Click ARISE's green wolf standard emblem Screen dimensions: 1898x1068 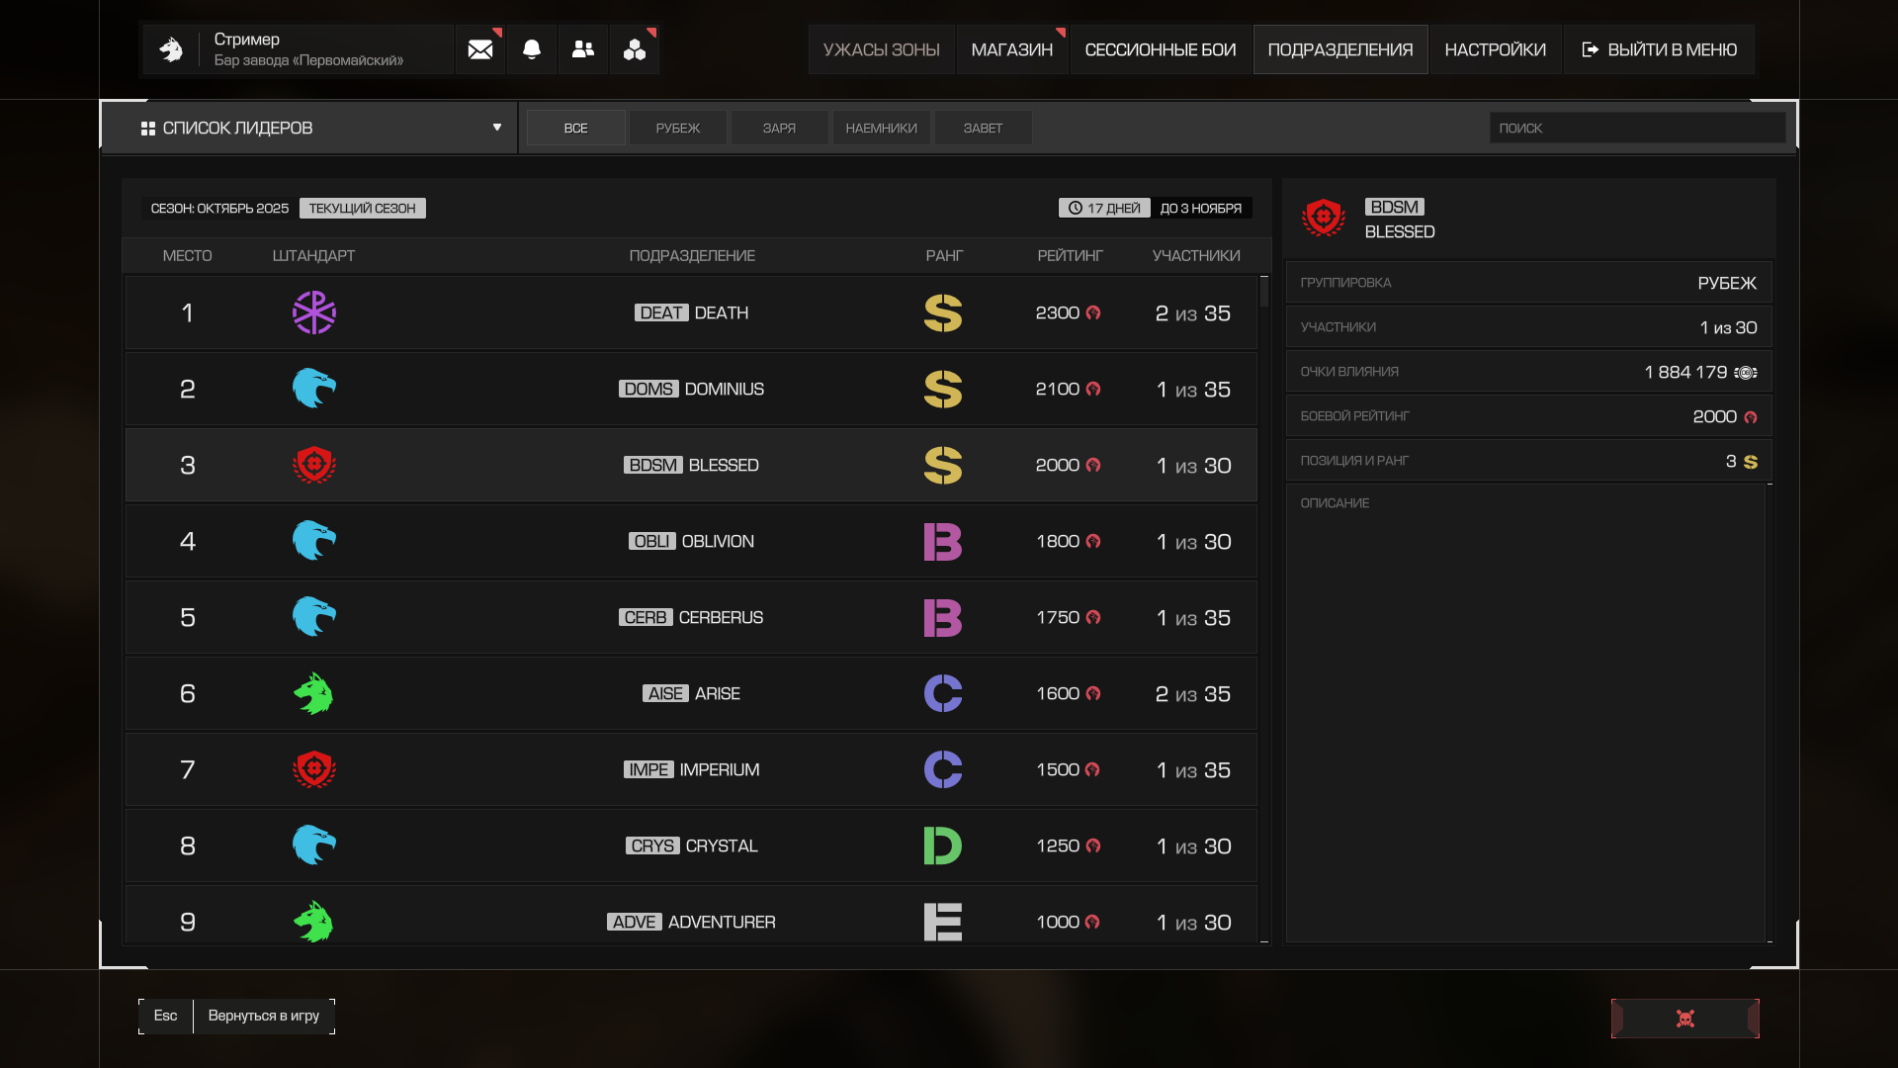(313, 694)
